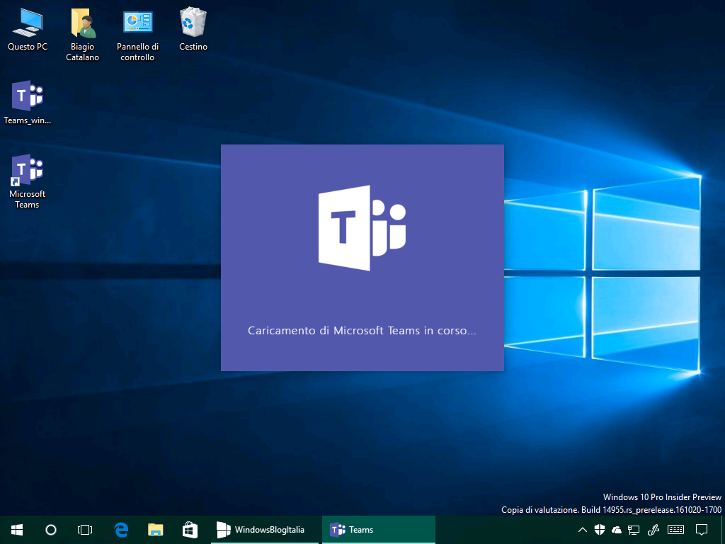725x544 pixels.
Task: Open the Action Center notifications icon
Action: (x=702, y=530)
